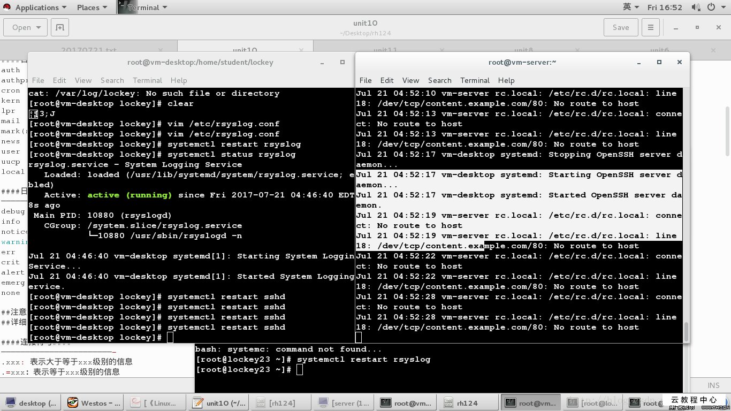Switch to the 《Linux taskbar window
Viewport: 731px width, 411px height.
157,403
